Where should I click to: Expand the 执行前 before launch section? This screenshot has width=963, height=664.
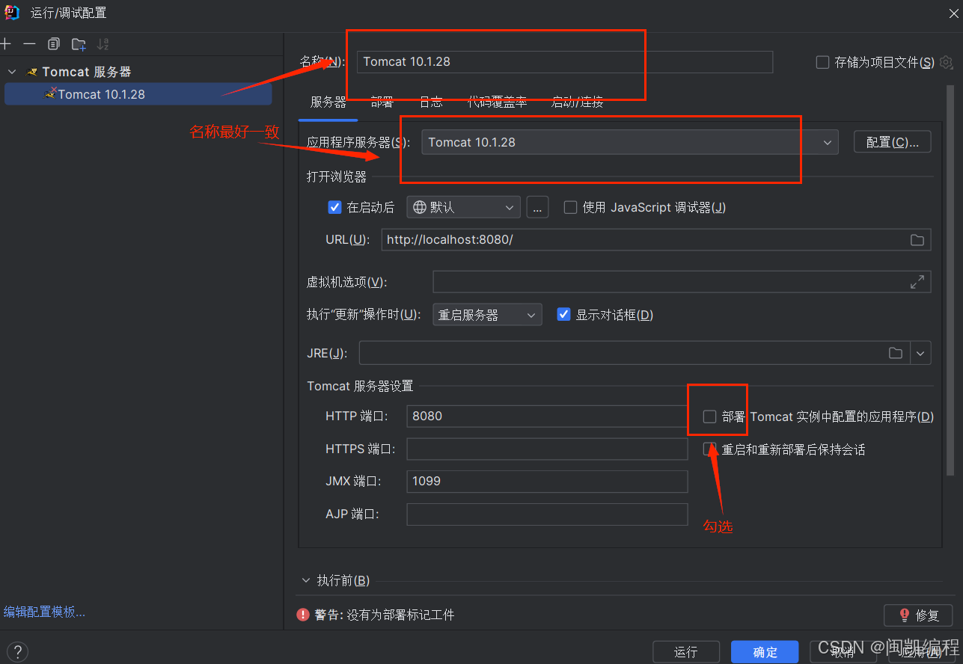(x=305, y=580)
